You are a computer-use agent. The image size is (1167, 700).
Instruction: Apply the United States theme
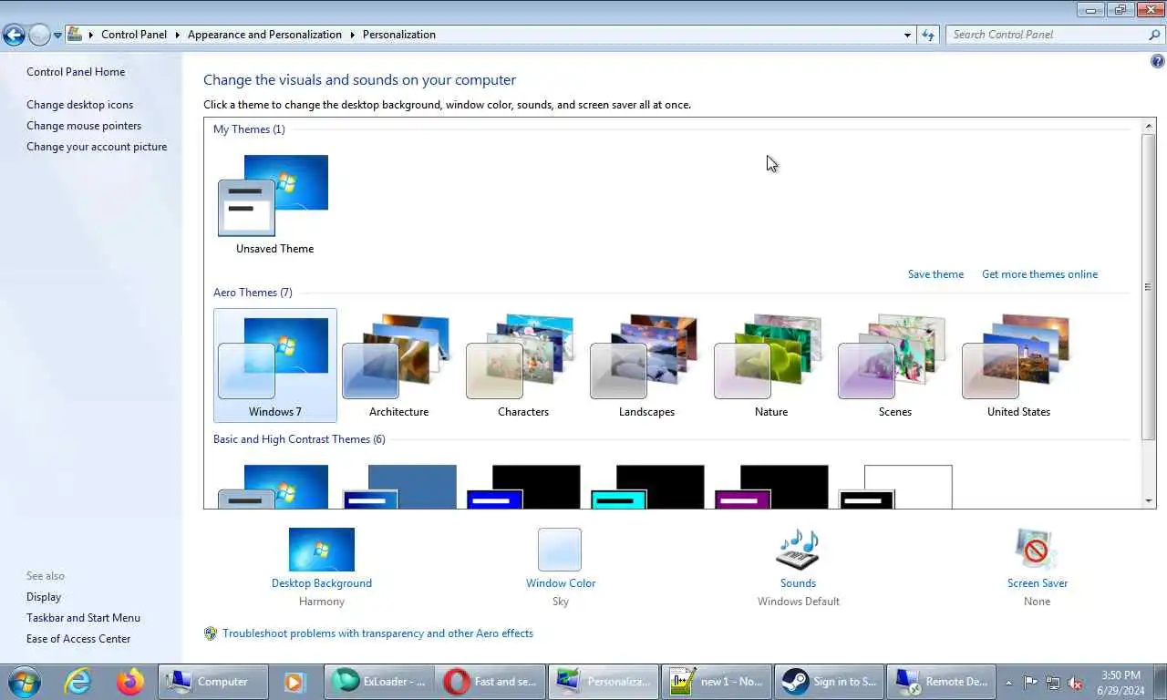[x=1018, y=365]
